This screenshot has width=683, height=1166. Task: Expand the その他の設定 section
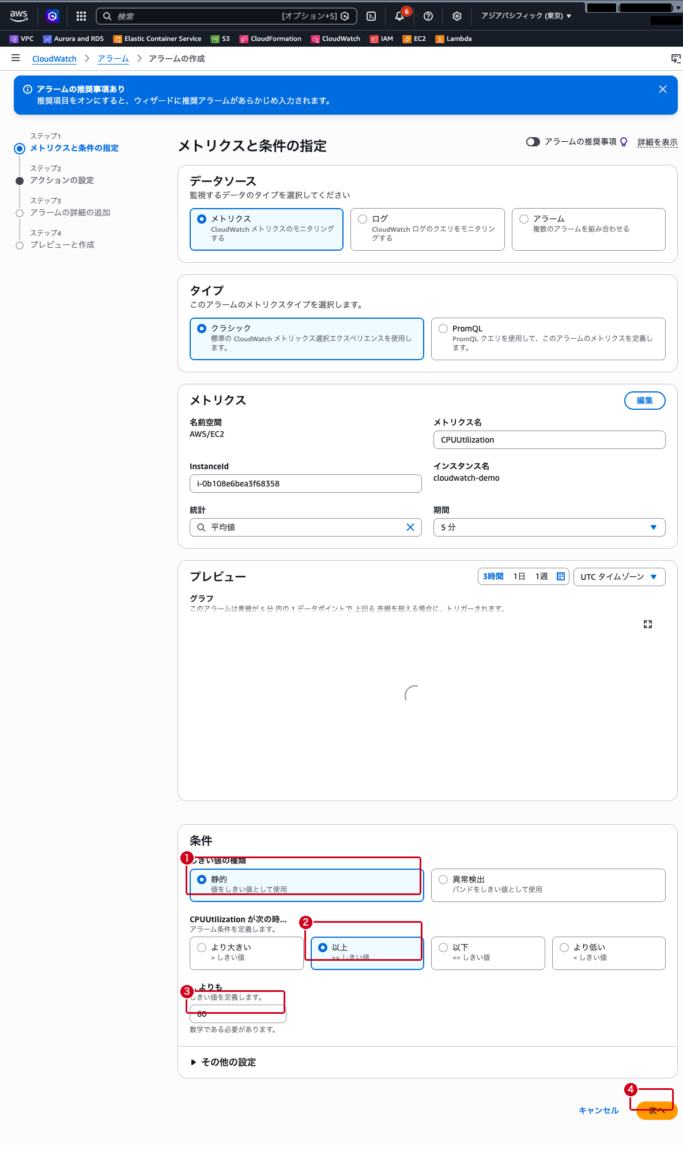pyautogui.click(x=223, y=1062)
